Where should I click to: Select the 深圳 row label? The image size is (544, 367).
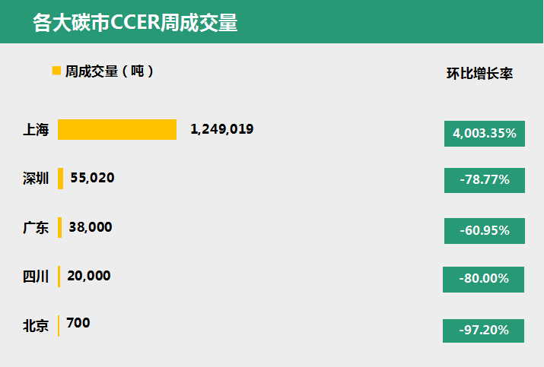[36, 179]
